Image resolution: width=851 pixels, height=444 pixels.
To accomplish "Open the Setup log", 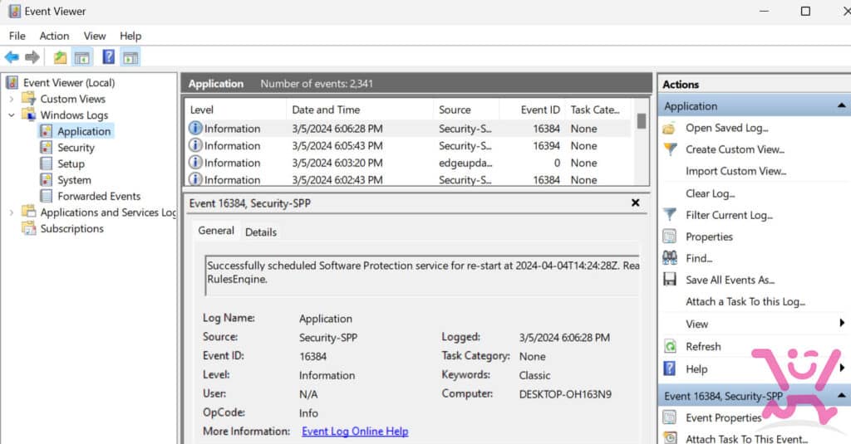I will tap(71, 163).
